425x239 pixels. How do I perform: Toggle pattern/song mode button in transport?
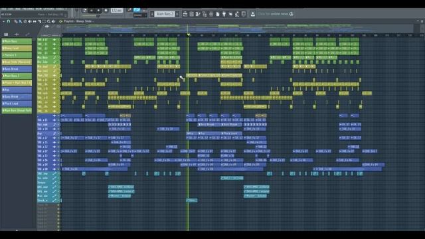tap(84, 11)
